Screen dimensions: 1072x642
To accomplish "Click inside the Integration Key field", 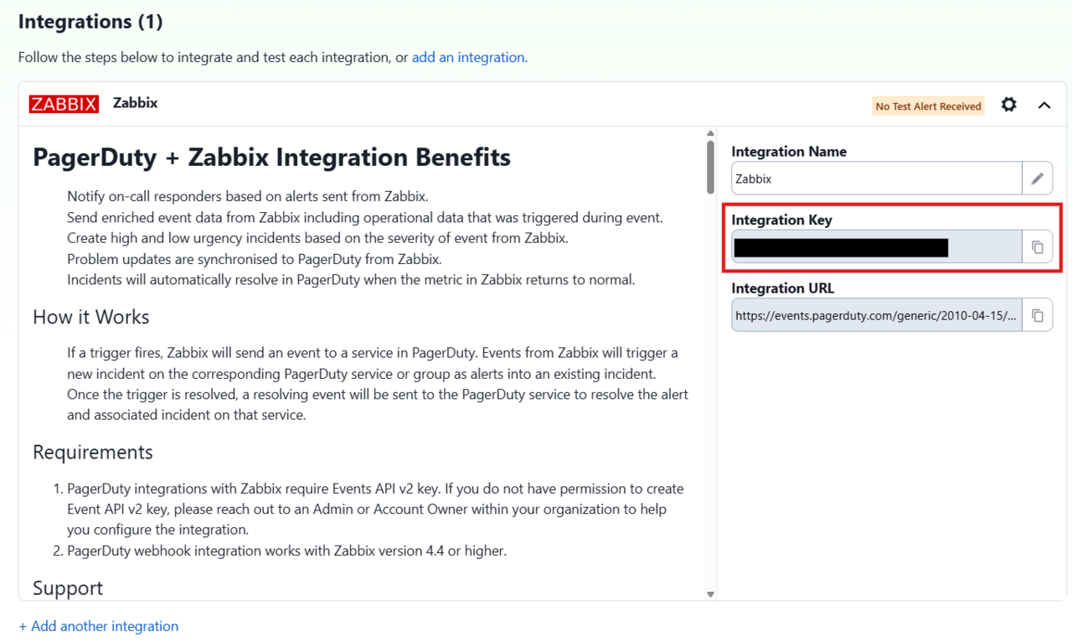I will 876,247.
